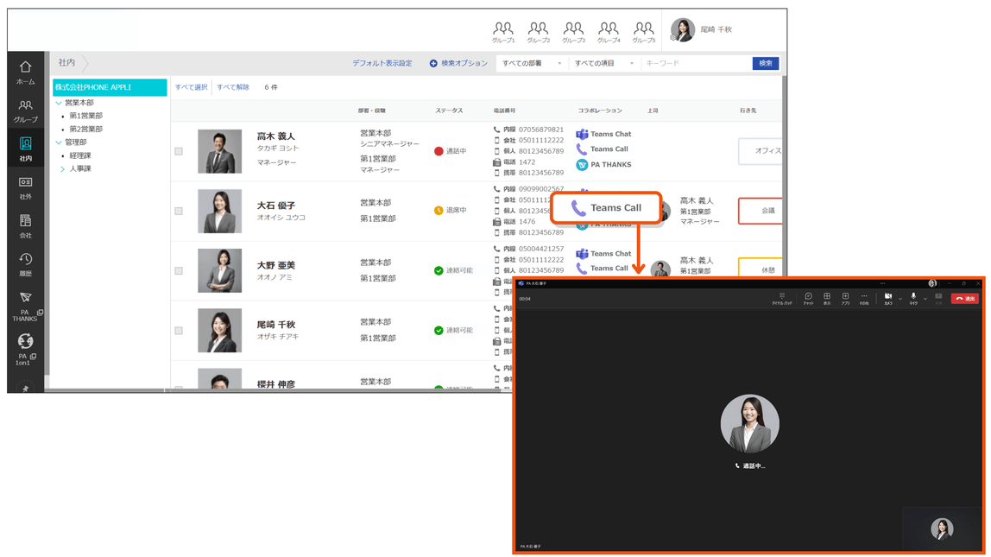Open the photo of 高木 義人
The width and height of the screenshot is (991, 557).
point(219,152)
